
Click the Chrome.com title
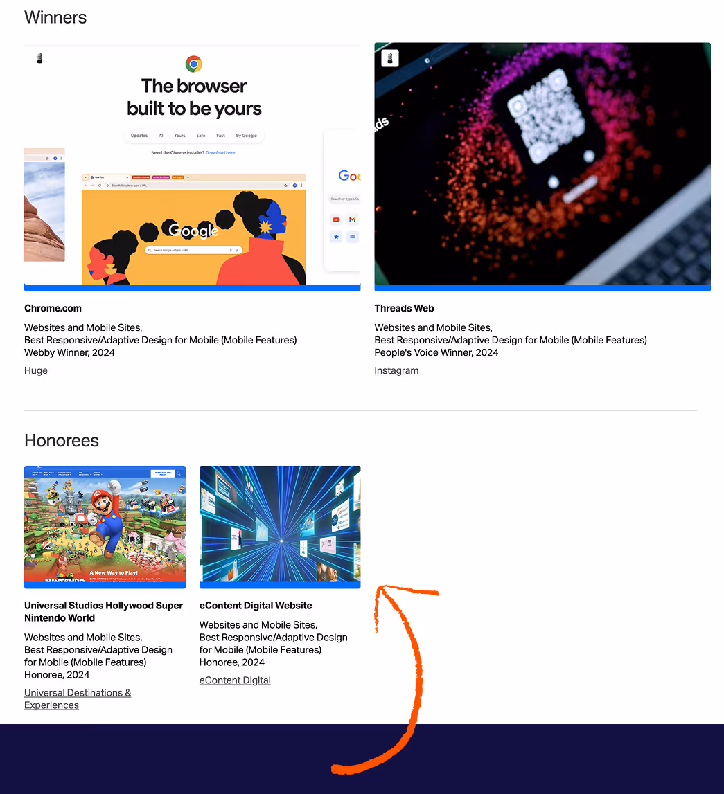(x=53, y=308)
